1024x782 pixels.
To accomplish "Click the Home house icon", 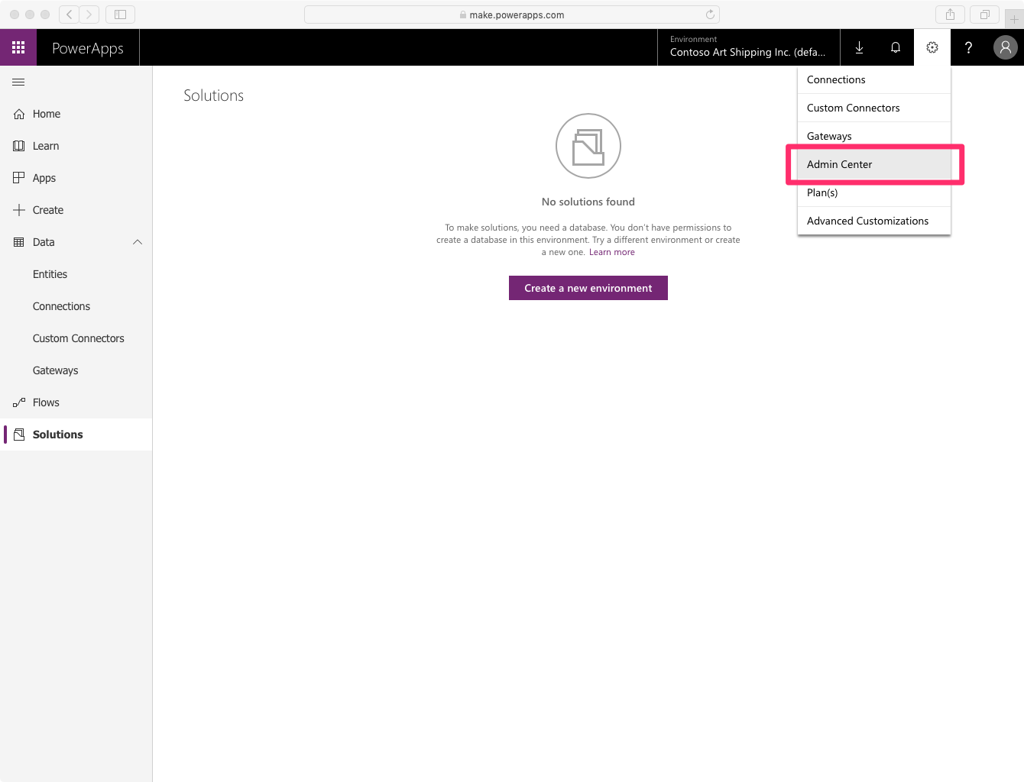I will point(19,114).
